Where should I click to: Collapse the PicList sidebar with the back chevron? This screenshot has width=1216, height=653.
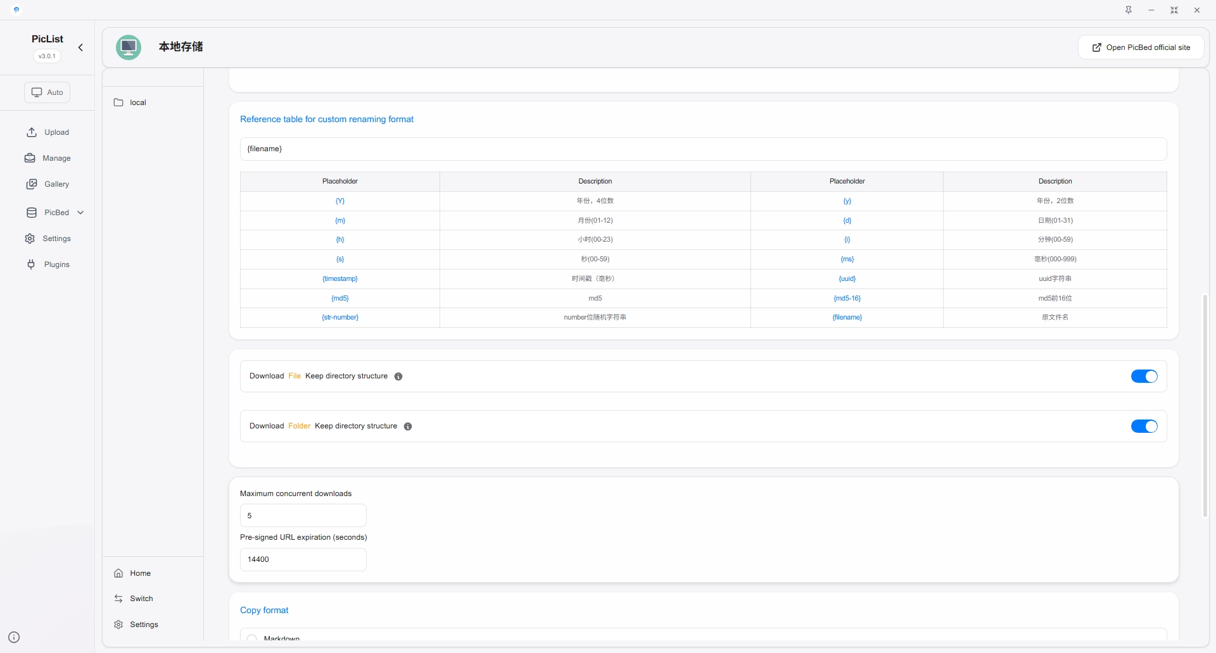(80, 47)
